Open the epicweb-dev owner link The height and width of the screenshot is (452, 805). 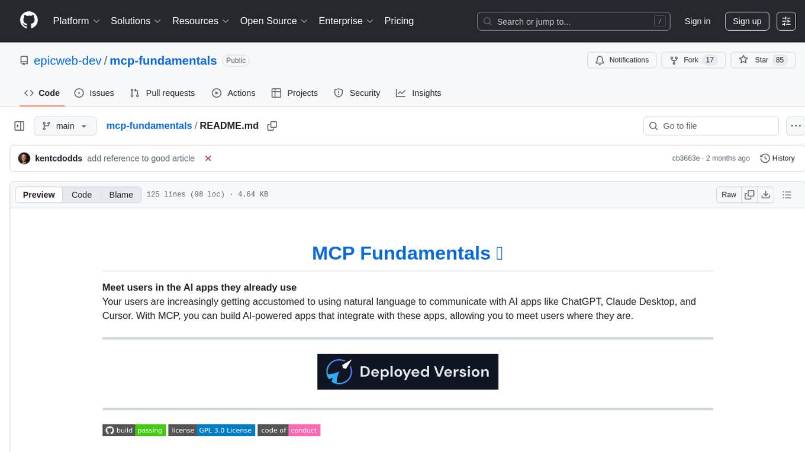[x=67, y=60]
